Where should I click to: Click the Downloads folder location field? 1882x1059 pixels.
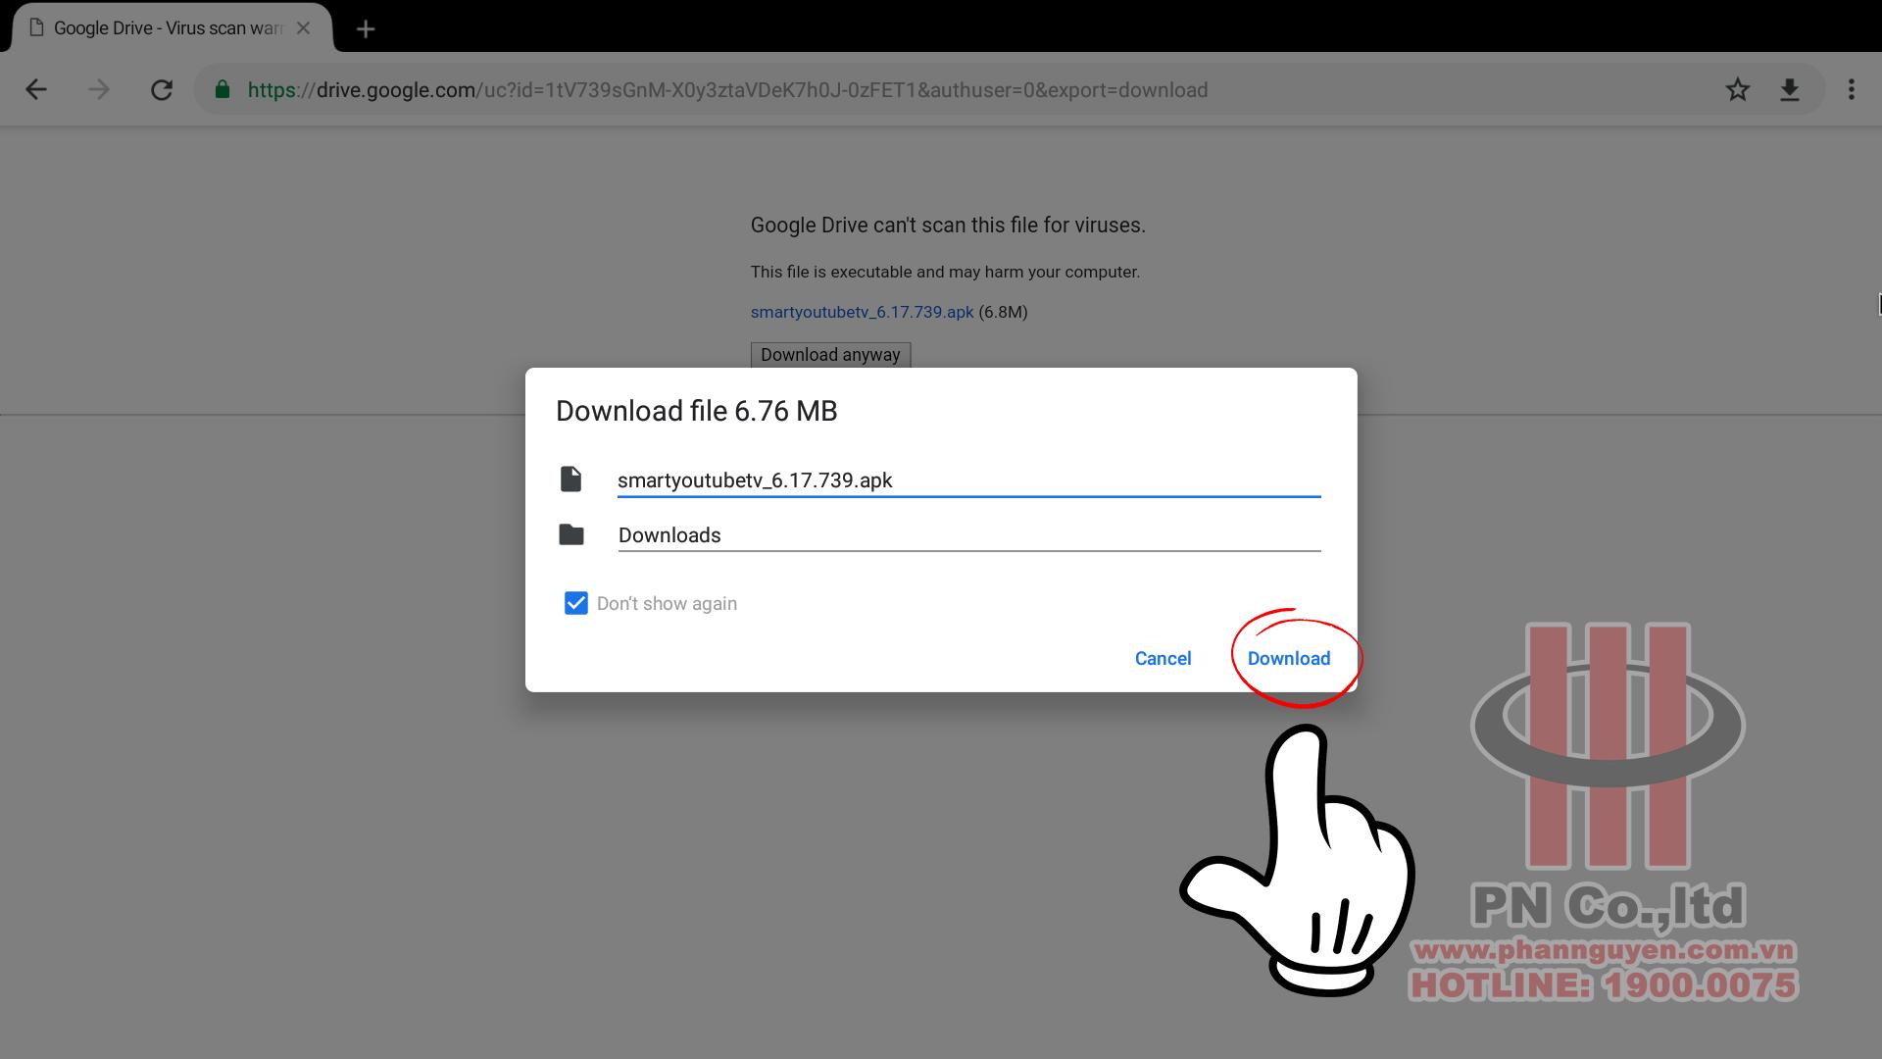click(x=968, y=535)
